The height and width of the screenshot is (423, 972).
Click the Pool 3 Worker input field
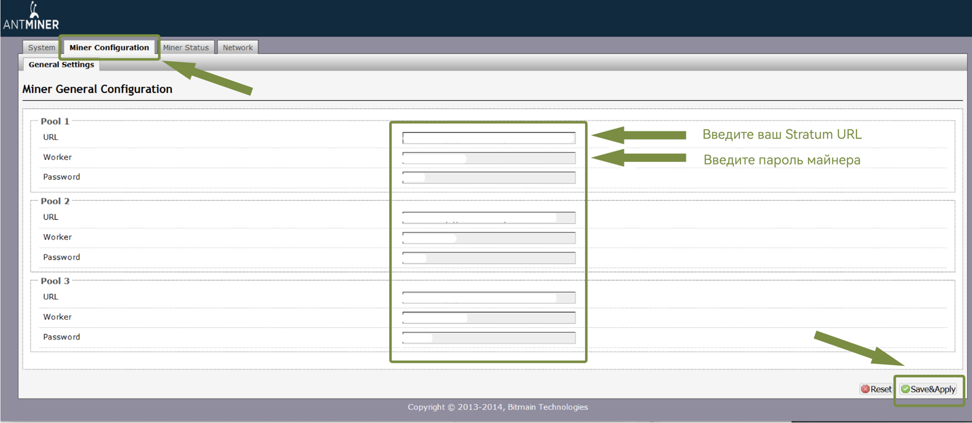click(x=489, y=318)
